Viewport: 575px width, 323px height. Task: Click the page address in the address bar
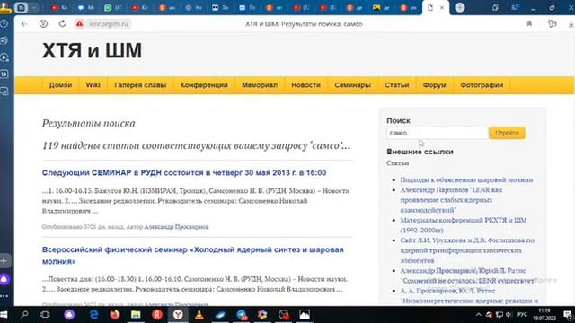pyautogui.click(x=109, y=24)
